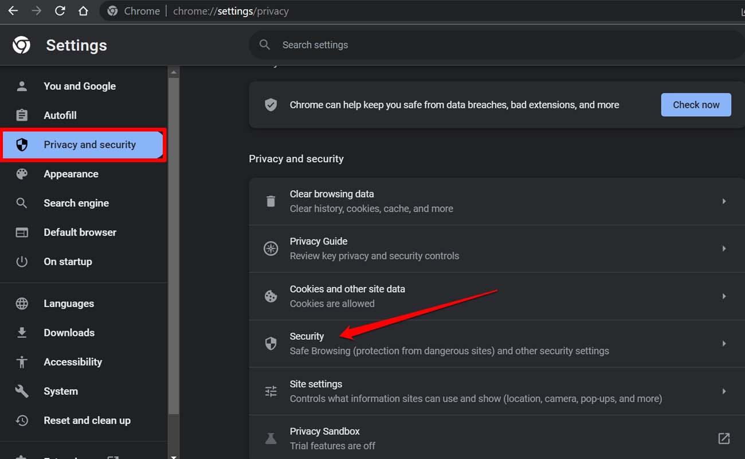
Task: Click the magnifier icon in search settings
Action: coord(265,45)
